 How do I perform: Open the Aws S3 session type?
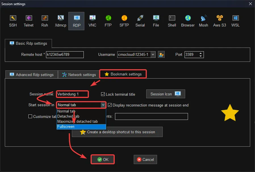220,21
